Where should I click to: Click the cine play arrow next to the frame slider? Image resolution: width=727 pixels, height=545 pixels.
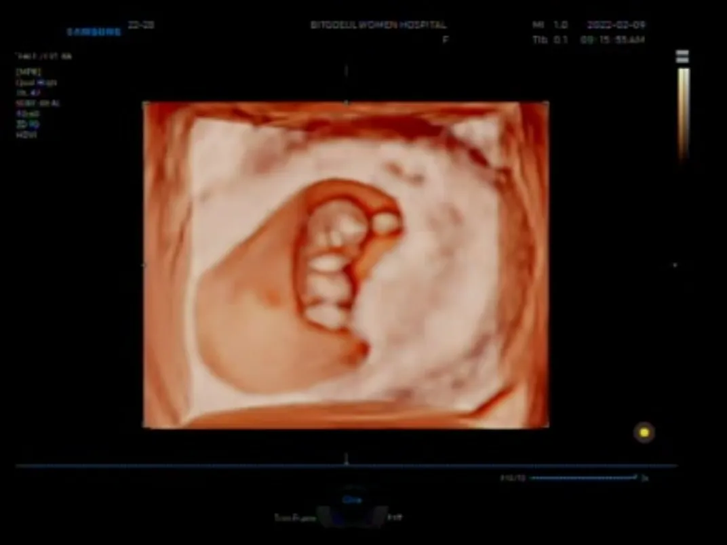[x=644, y=478]
